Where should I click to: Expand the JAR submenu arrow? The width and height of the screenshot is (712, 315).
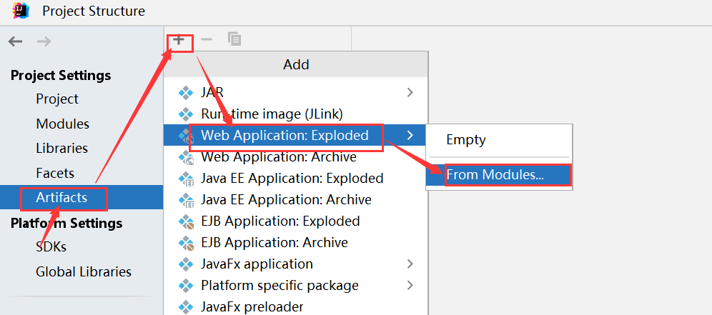click(x=410, y=93)
